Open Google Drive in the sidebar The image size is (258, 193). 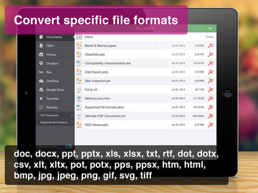[x=55, y=90]
